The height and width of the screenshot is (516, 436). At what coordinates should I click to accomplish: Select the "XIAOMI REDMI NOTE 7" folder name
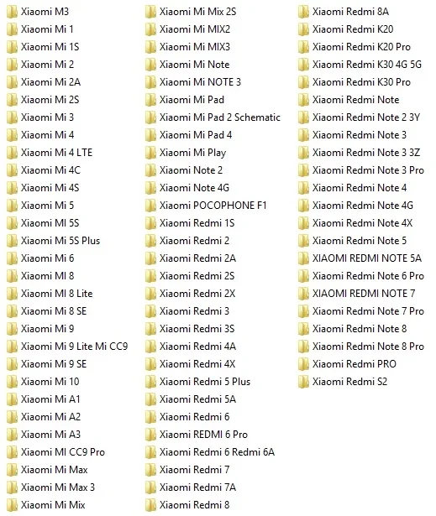pos(364,294)
